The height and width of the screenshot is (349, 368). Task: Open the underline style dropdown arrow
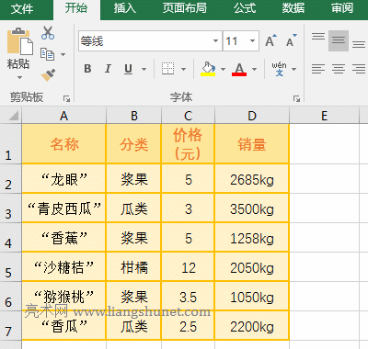click(x=144, y=69)
